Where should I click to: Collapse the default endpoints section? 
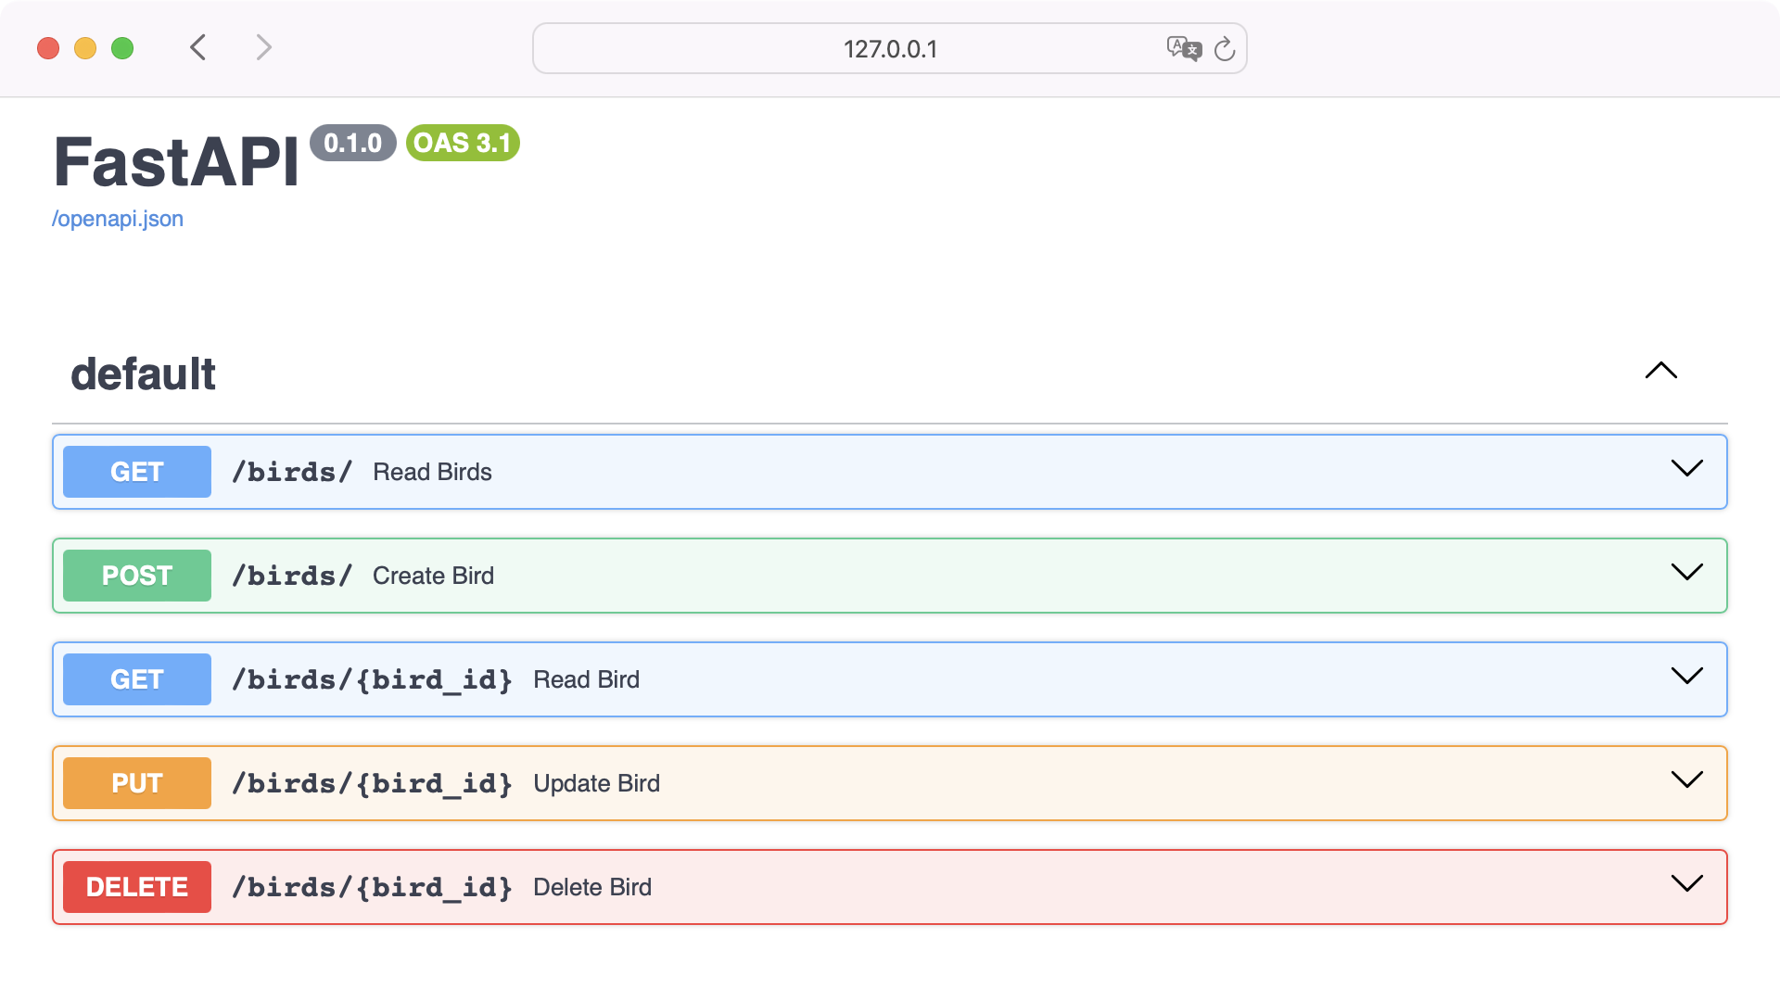(x=1661, y=372)
